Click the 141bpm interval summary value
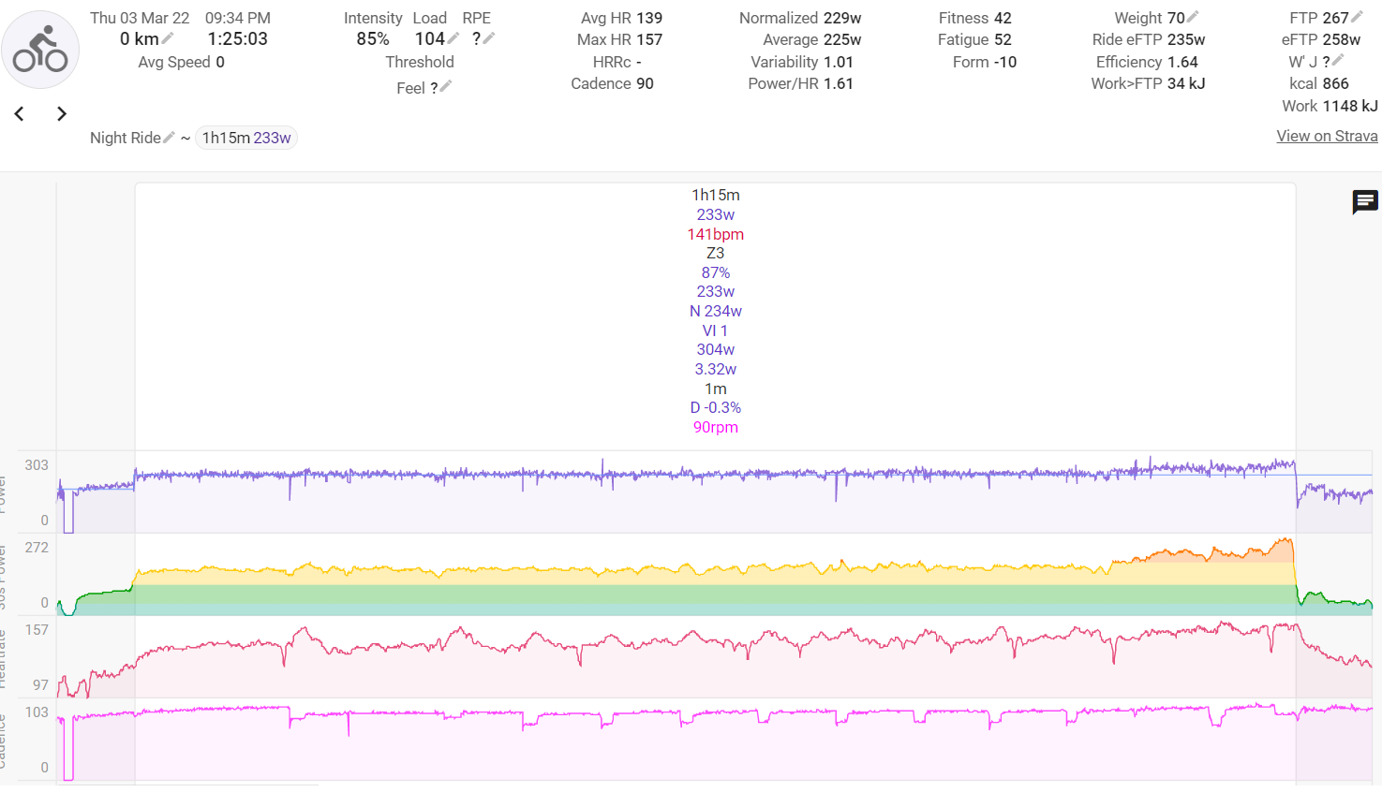The image size is (1382, 807). 715,234
